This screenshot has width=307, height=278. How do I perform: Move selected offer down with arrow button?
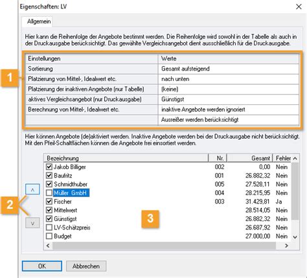pos(32,223)
